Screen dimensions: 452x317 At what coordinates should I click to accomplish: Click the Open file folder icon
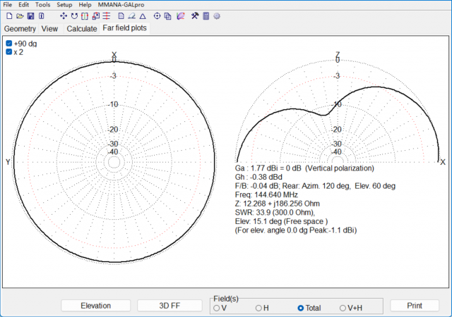[x=20, y=15]
